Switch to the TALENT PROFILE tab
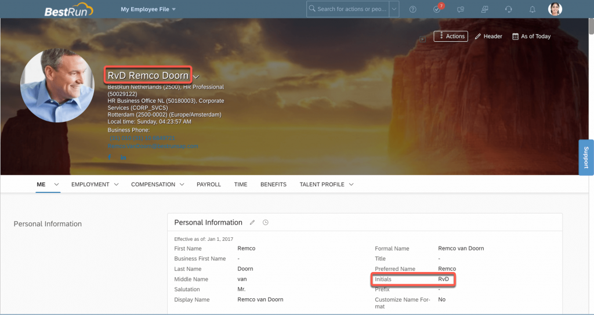 click(322, 184)
